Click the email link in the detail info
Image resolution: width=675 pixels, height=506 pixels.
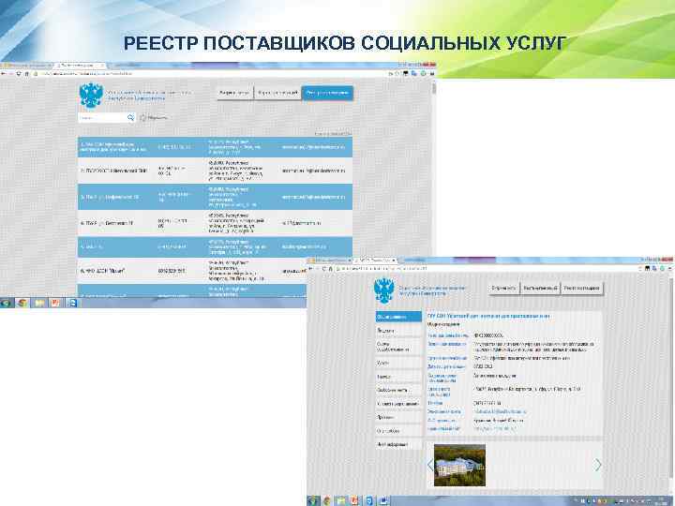(x=500, y=411)
